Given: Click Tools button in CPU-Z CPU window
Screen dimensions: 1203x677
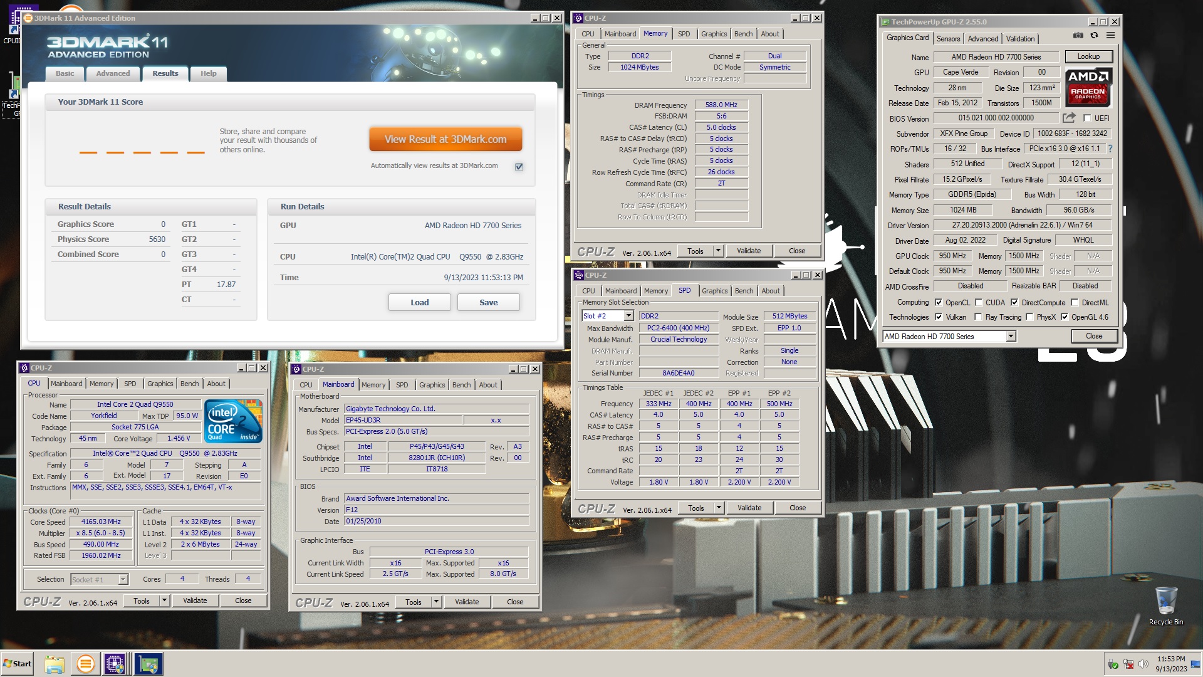Looking at the screenshot, I should (141, 601).
